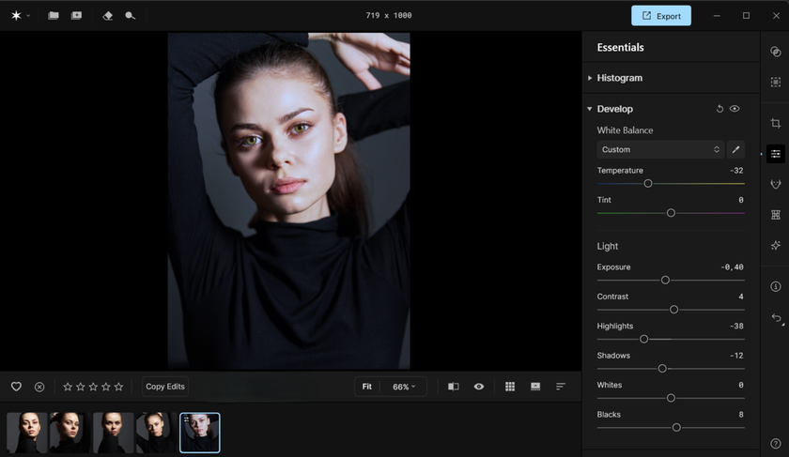Open the 66% zoom dropdown
Image resolution: width=789 pixels, height=457 pixels.
tap(404, 387)
